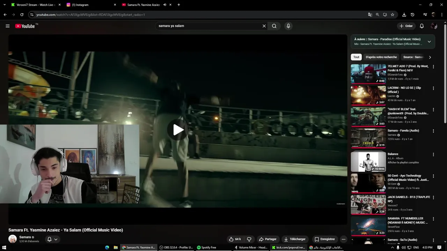This screenshot has height=251, width=447.
Task: Click the Enregistrer button
Action: pos(325,239)
